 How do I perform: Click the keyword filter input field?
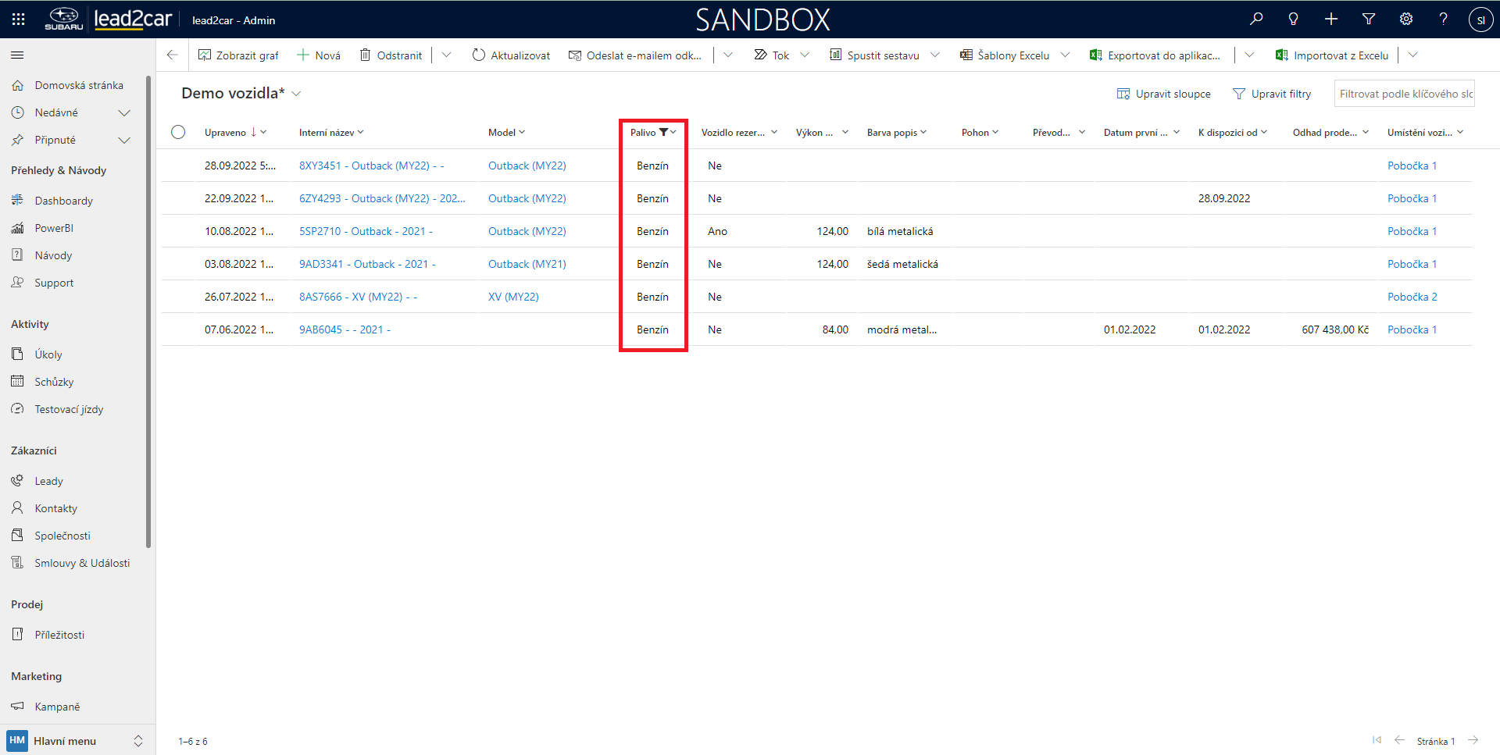tap(1404, 94)
